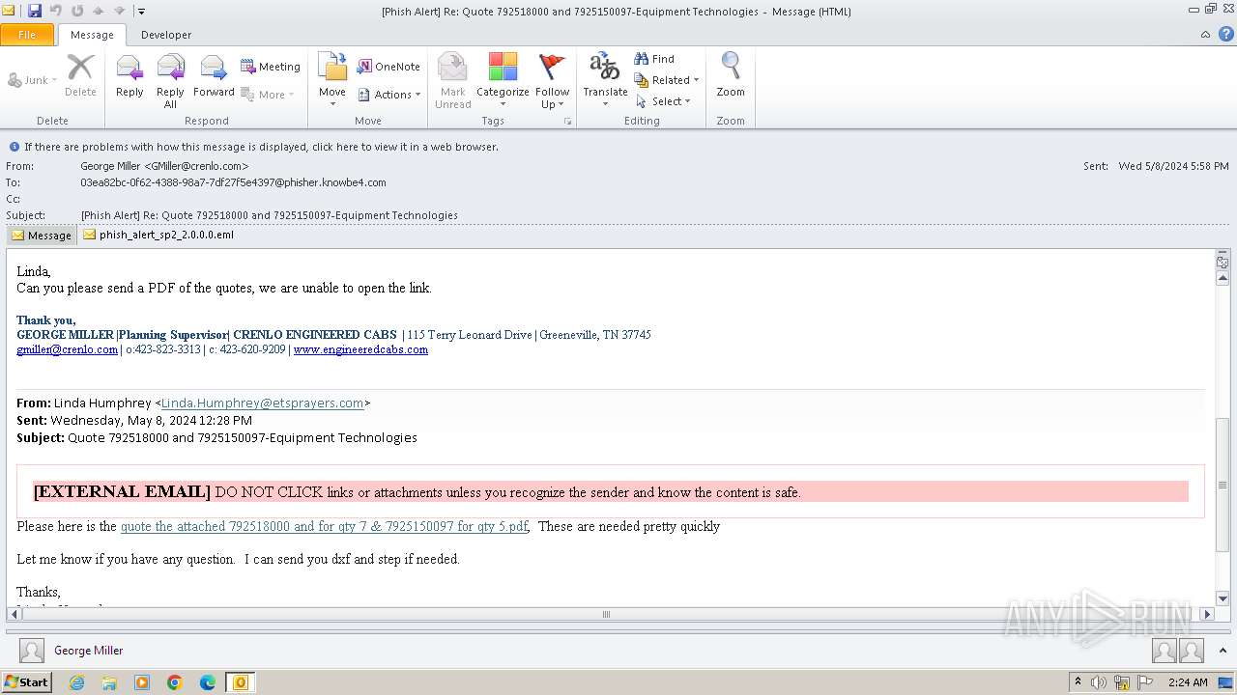Click the horizontal scrollbar in message body
The height and width of the screenshot is (695, 1237).
click(x=607, y=614)
